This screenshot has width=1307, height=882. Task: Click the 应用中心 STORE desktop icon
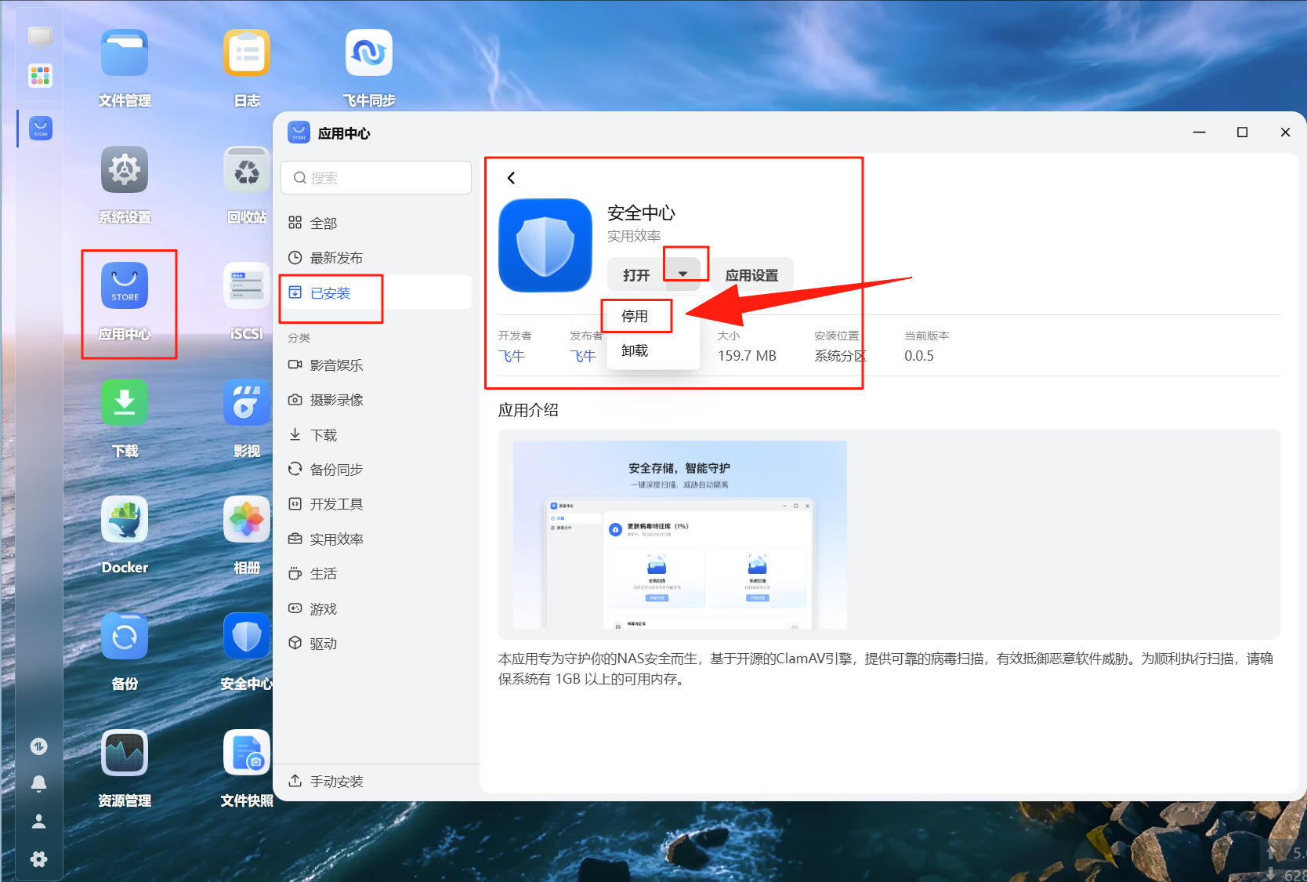point(125,286)
